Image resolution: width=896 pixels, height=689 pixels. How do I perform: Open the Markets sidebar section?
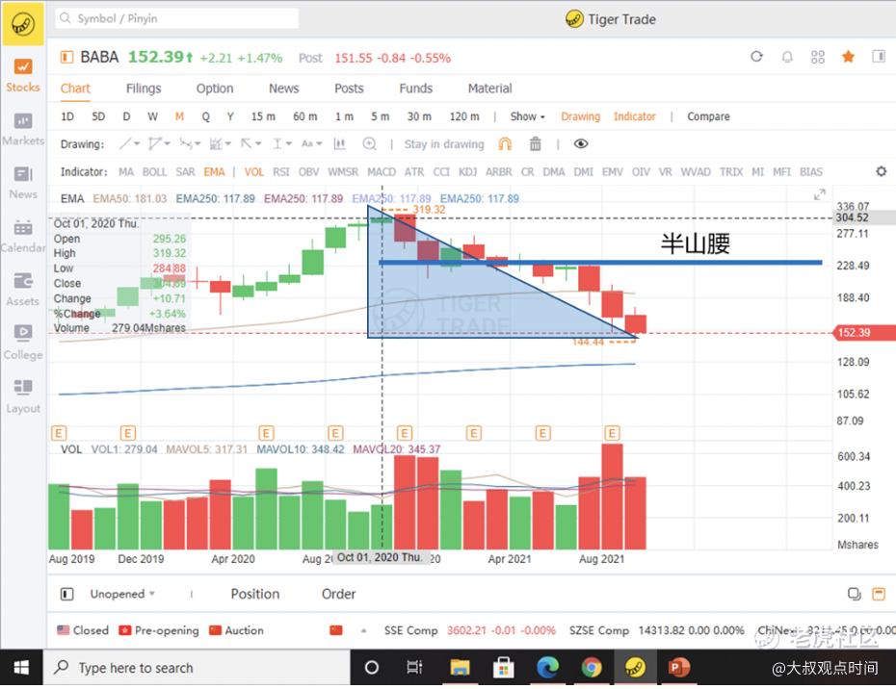pos(23,129)
